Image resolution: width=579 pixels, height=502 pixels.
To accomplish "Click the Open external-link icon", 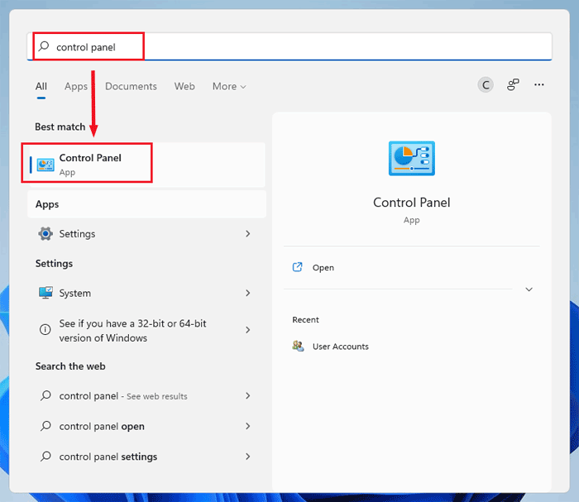I will tap(297, 267).
